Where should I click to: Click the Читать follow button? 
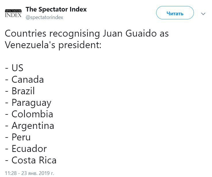pos(175,13)
